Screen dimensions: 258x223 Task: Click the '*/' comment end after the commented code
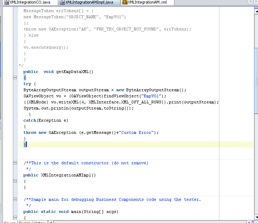(21, 66)
